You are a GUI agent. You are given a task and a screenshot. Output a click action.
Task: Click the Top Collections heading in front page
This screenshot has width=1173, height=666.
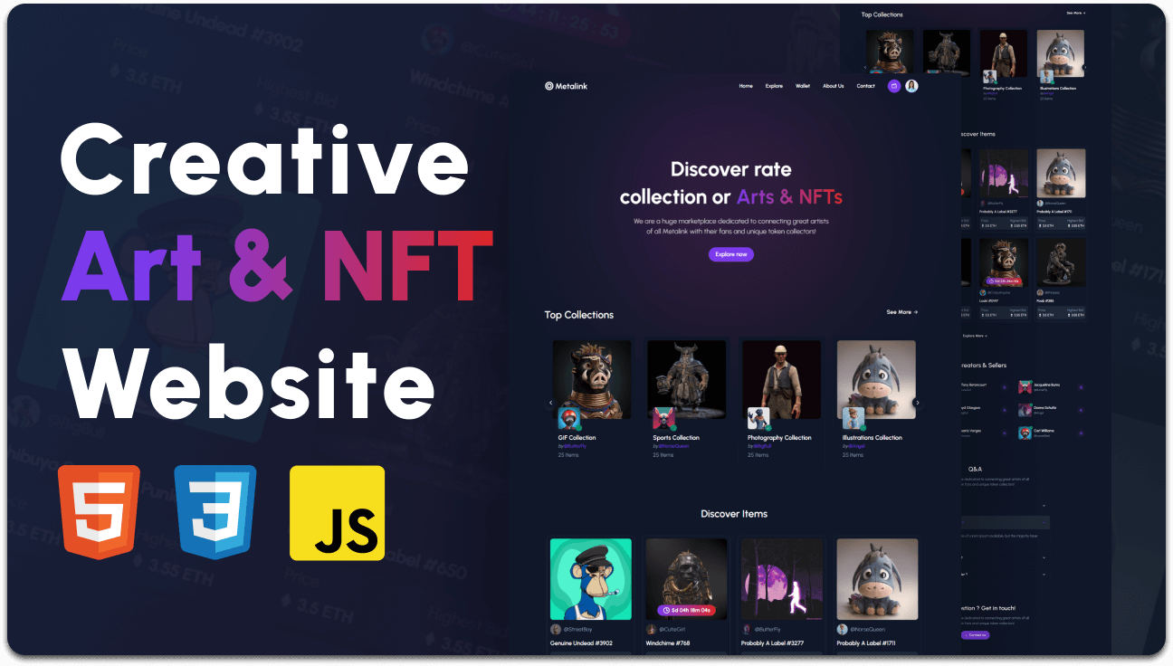pyautogui.click(x=579, y=315)
